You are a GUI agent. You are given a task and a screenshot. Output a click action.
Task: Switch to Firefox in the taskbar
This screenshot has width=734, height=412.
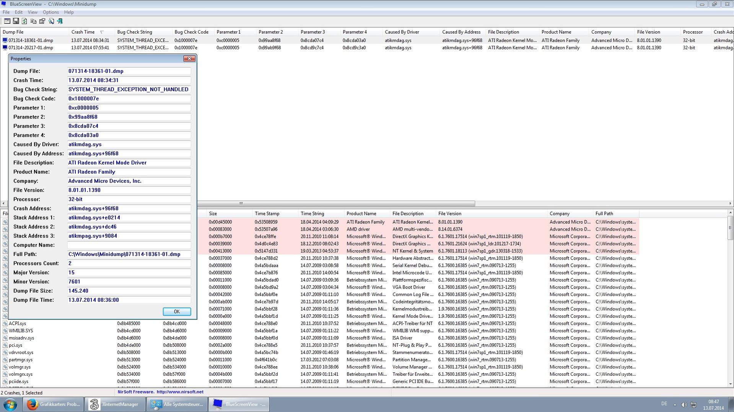[53, 404]
